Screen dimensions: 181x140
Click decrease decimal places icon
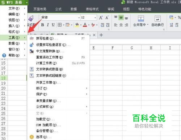coord(177,25)
